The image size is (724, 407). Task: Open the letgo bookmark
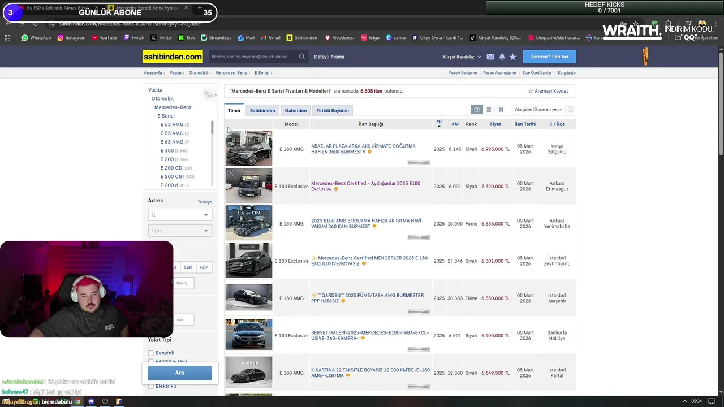pyautogui.click(x=370, y=38)
